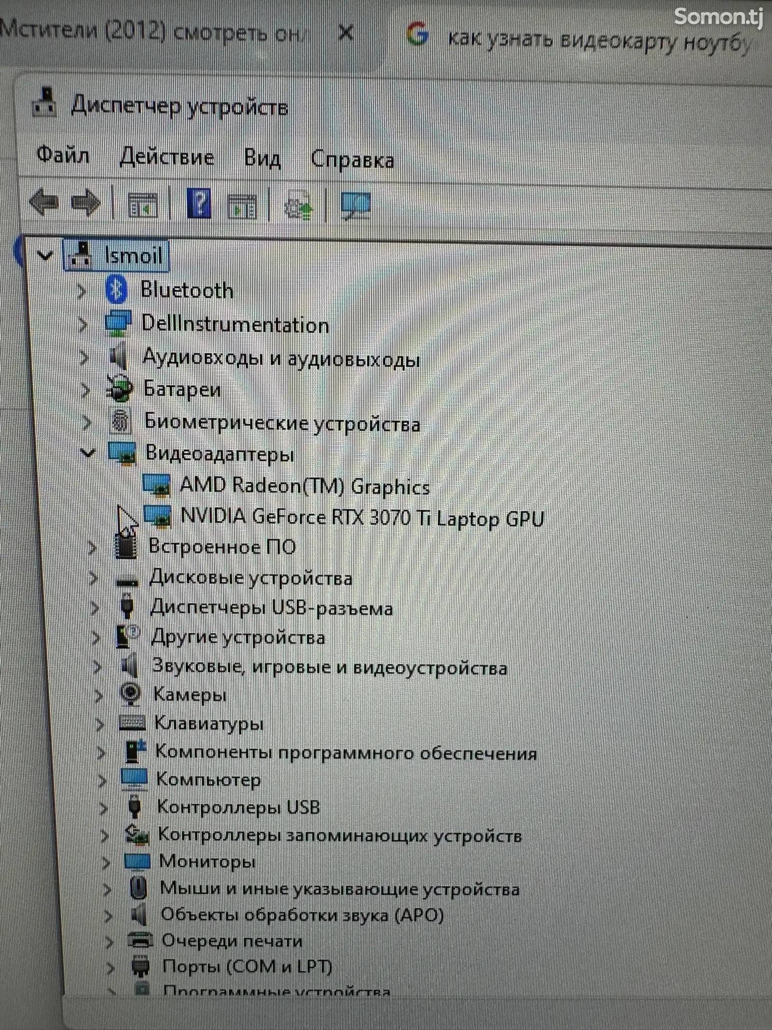The height and width of the screenshot is (1030, 772).
Task: Expand the Bluetooth category
Action: pyautogui.click(x=82, y=291)
